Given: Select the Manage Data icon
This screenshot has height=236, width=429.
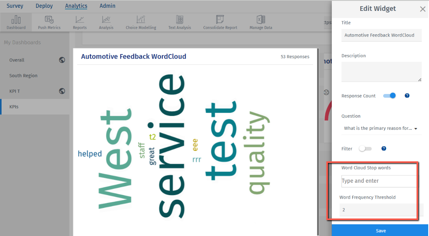Looking at the screenshot, I should click(x=260, y=22).
